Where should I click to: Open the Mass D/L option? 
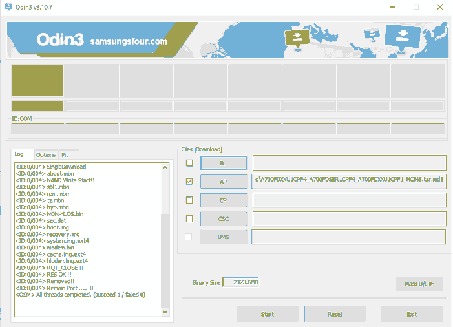tap(419, 284)
